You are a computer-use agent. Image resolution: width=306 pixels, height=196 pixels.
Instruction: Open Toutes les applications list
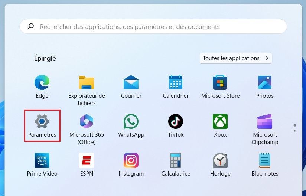click(235, 58)
